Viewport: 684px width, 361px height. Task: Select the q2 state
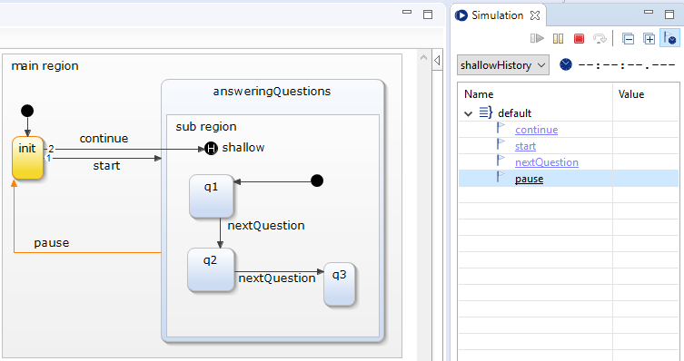click(x=211, y=269)
